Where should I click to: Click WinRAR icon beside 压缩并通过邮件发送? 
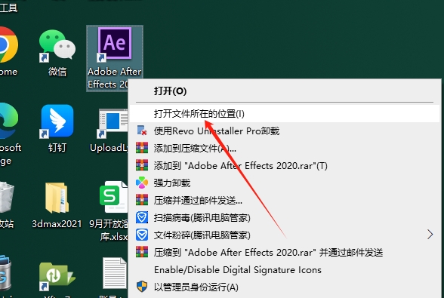pyautogui.click(x=142, y=200)
